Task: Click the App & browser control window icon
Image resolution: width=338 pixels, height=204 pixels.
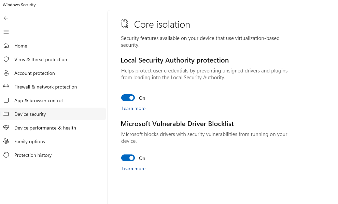Action: click(x=6, y=100)
